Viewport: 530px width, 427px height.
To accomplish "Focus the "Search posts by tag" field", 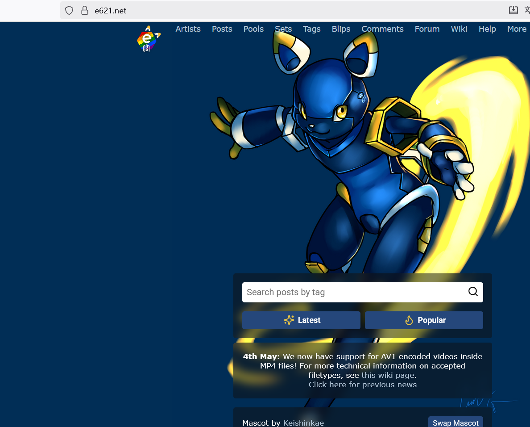I will [x=352, y=292].
